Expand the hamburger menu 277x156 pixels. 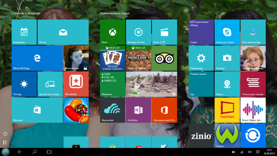(x=6, y=5)
